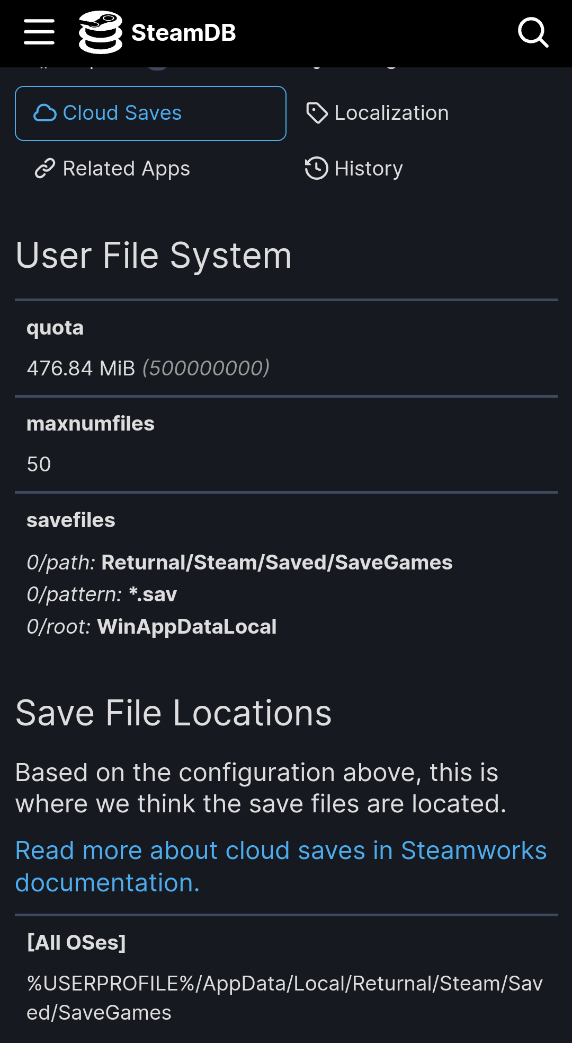
Task: Click the Save File Locations heading
Action: (x=173, y=713)
